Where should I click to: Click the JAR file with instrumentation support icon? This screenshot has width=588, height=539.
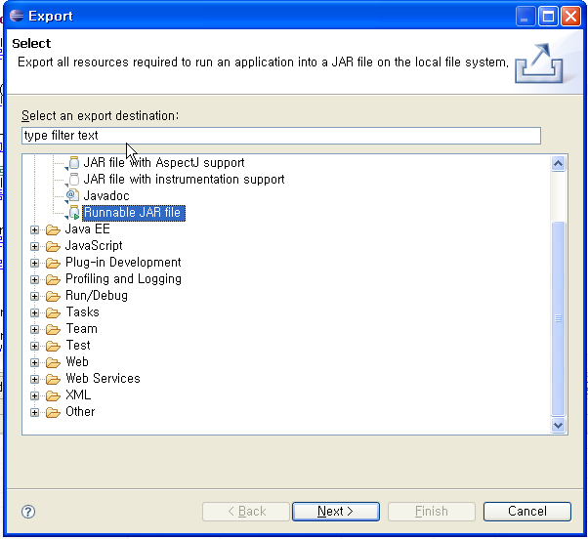(74, 180)
